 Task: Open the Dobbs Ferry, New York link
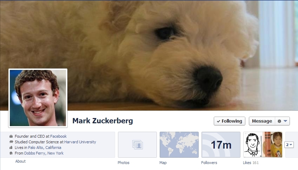[44, 153]
